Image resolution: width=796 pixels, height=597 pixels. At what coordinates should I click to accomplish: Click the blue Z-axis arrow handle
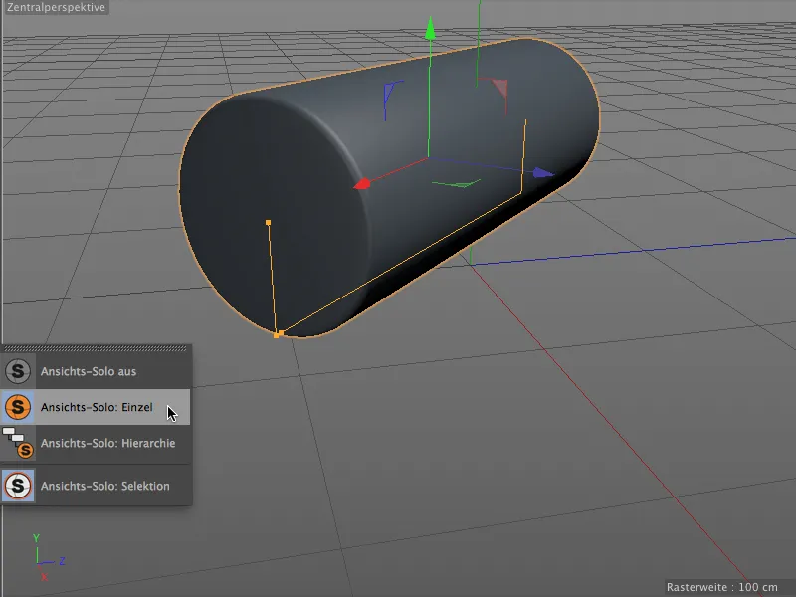[543, 173]
